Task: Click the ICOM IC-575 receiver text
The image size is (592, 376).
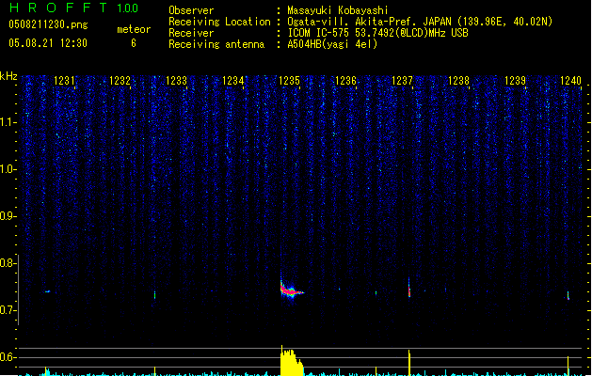Action: (x=377, y=33)
